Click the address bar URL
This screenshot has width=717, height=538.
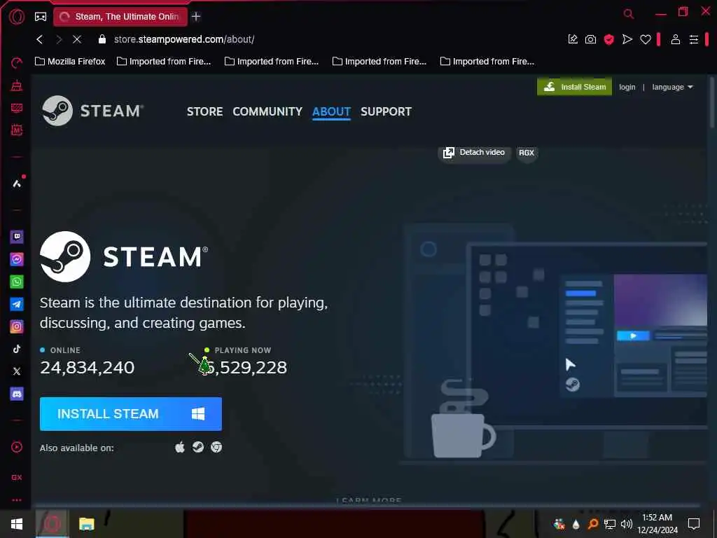coord(184,39)
